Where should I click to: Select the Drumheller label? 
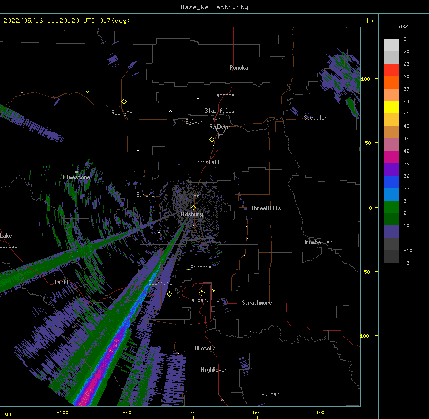[x=318, y=242]
